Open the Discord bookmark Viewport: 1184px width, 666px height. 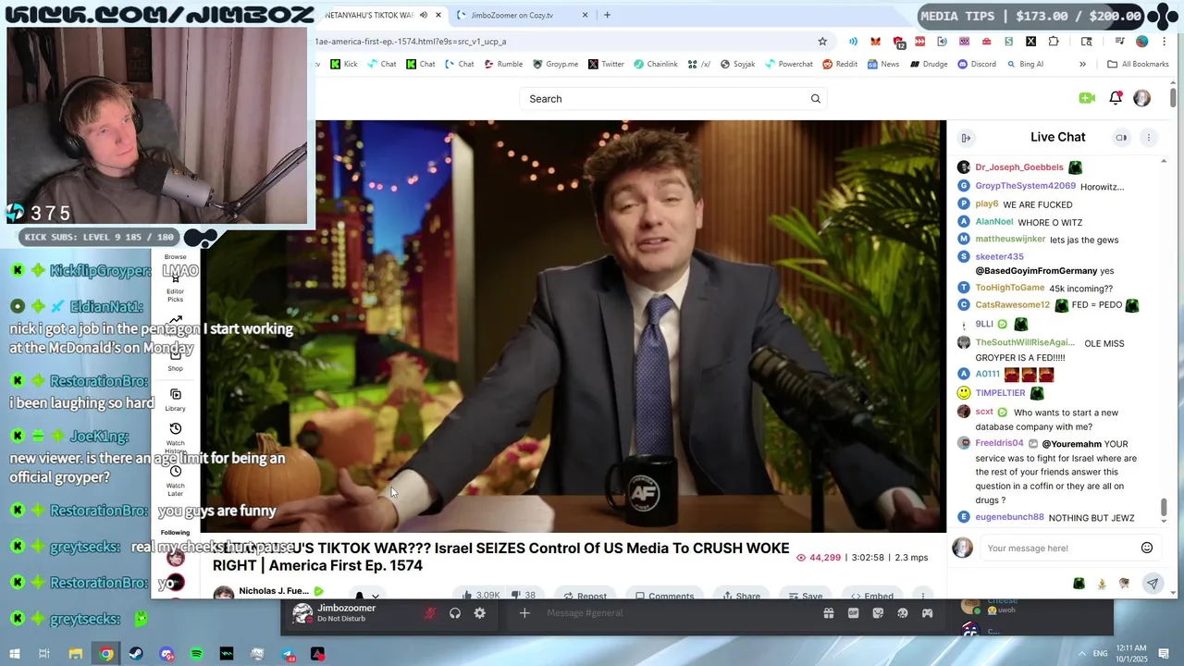click(977, 64)
